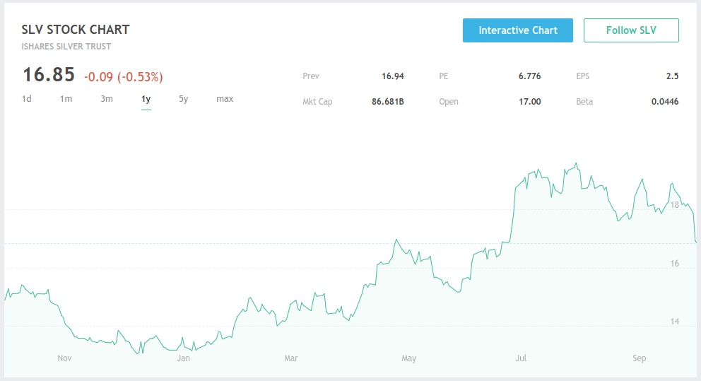
Task: Switch to the 1d time range
Action: (x=27, y=99)
